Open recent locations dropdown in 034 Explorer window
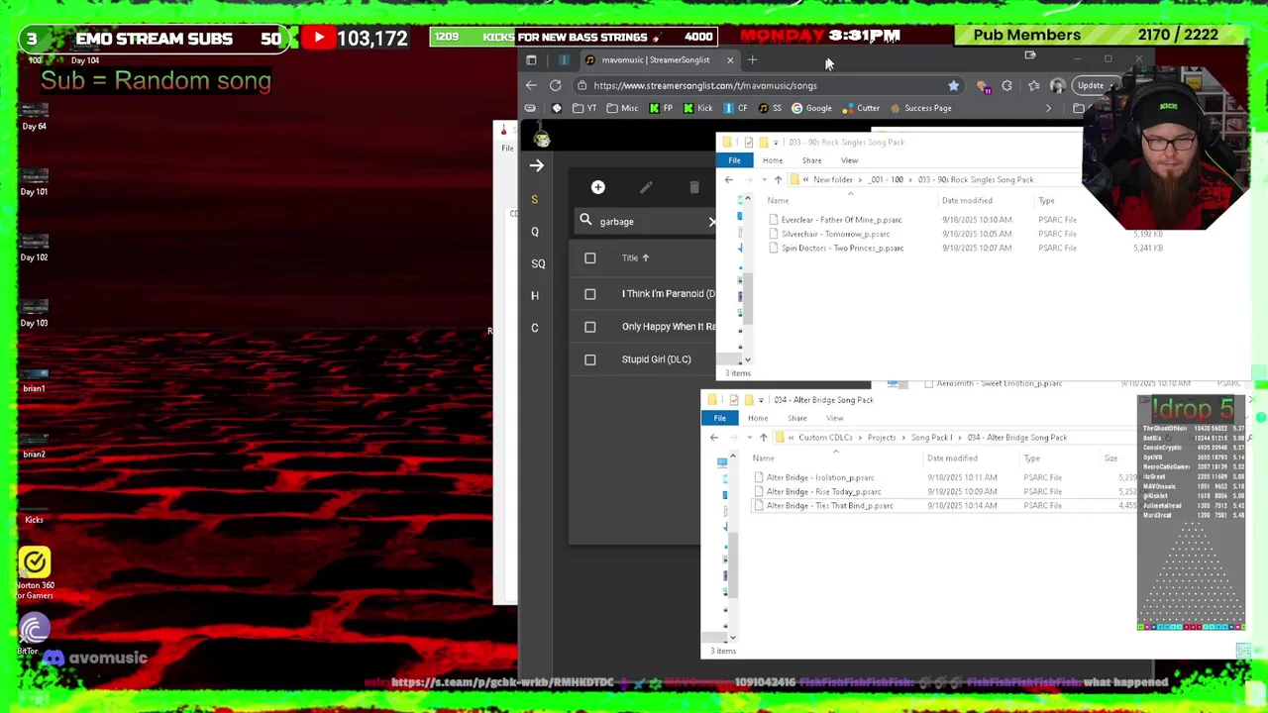The height and width of the screenshot is (713, 1268). click(x=750, y=438)
